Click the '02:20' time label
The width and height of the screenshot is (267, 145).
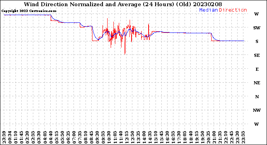pos(27,137)
